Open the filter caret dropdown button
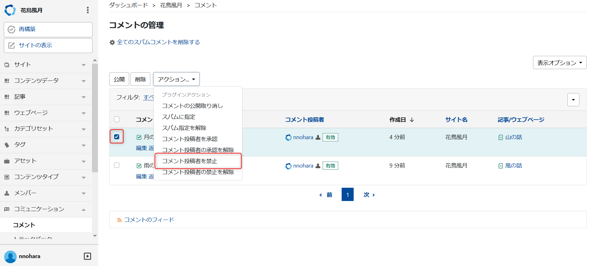593x266 pixels. click(573, 100)
